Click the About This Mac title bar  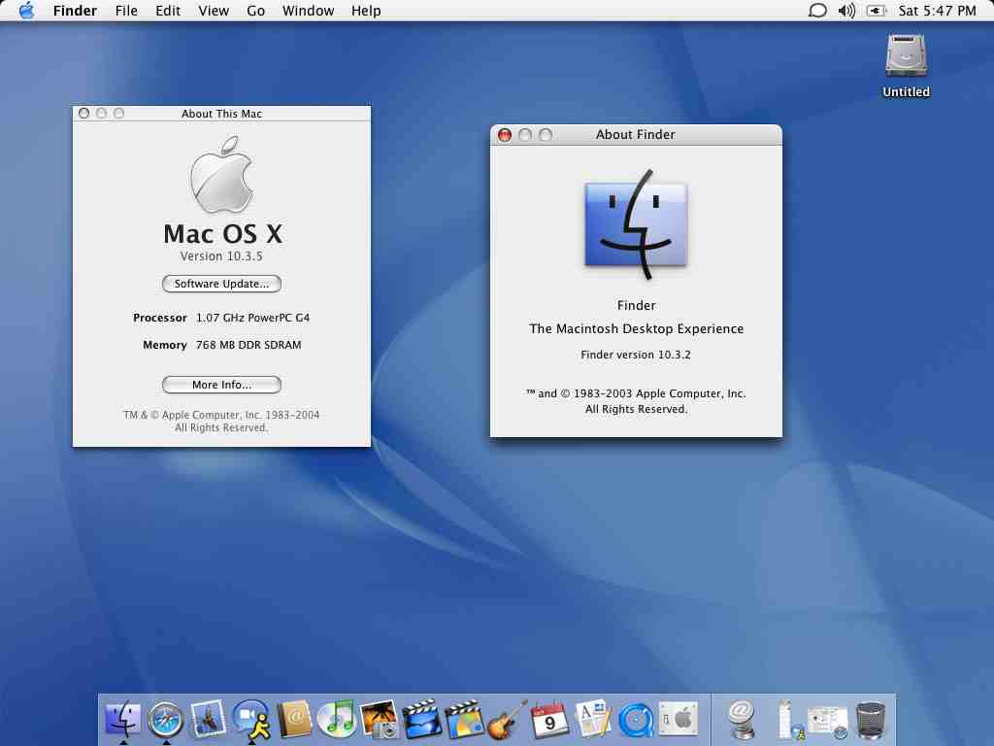click(221, 114)
